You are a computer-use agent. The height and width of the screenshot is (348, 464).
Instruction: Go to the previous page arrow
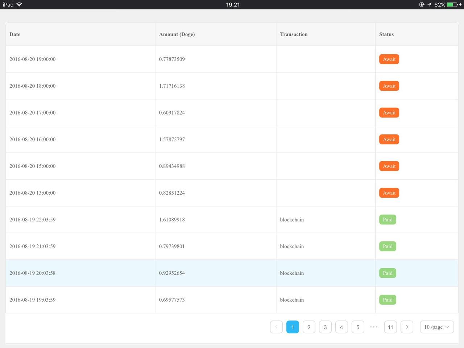[x=276, y=327]
